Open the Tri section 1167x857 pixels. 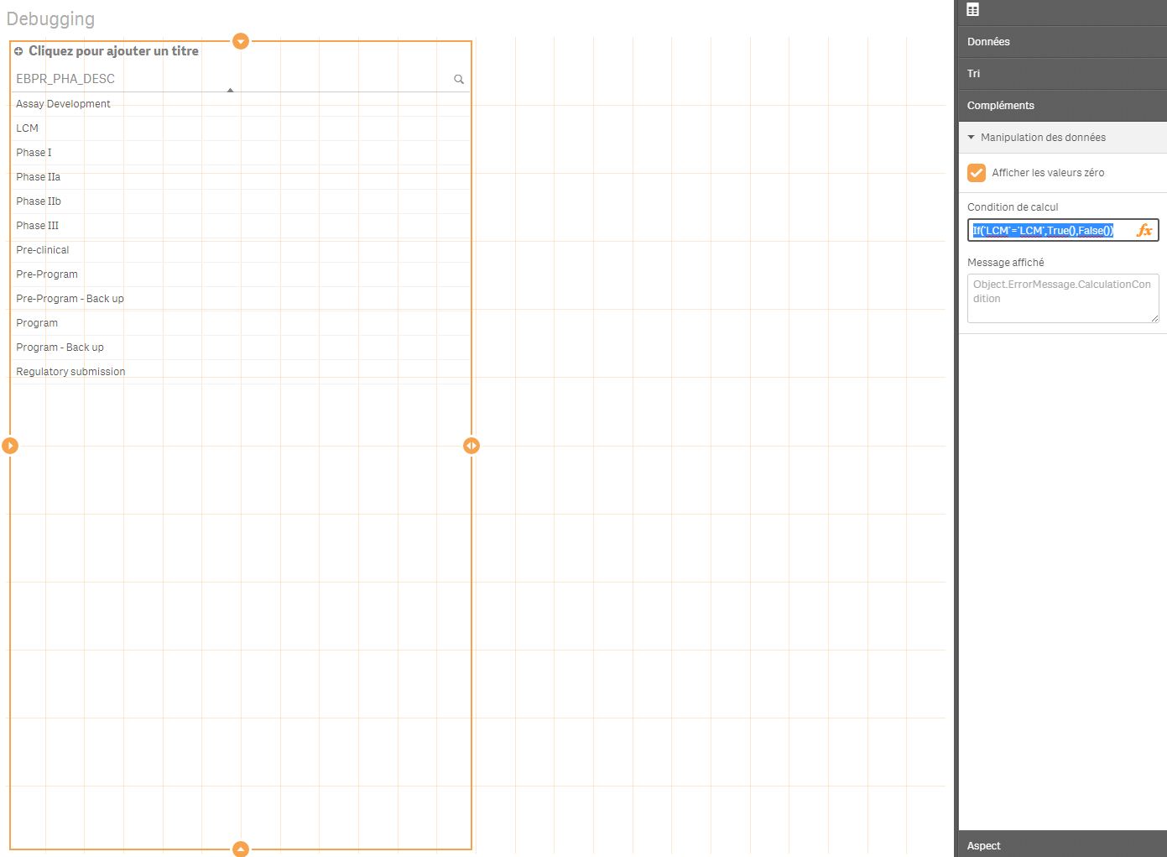point(1063,74)
